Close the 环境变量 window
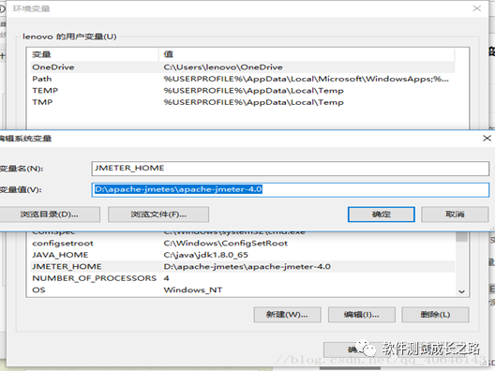 point(476,8)
